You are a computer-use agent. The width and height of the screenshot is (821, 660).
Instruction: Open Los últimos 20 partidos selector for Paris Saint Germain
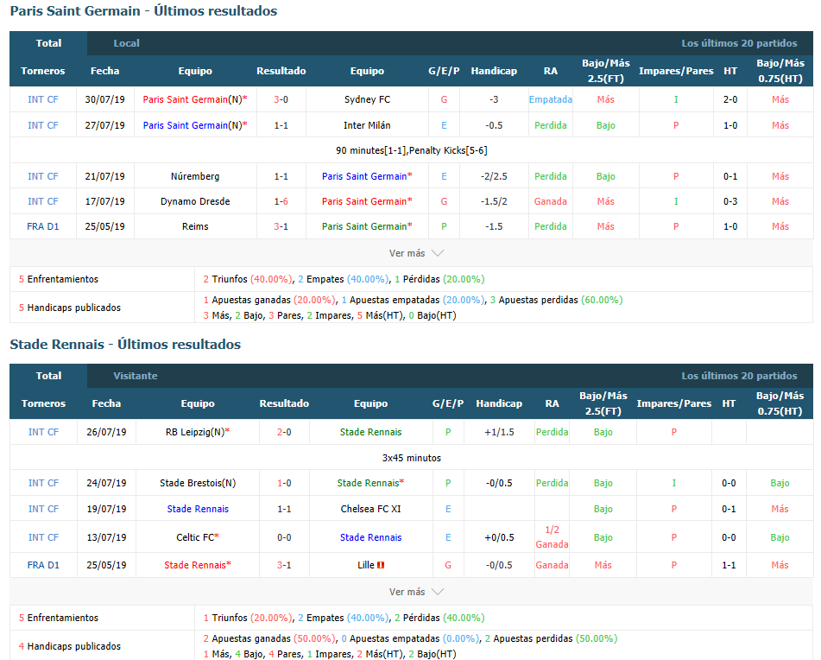(739, 43)
